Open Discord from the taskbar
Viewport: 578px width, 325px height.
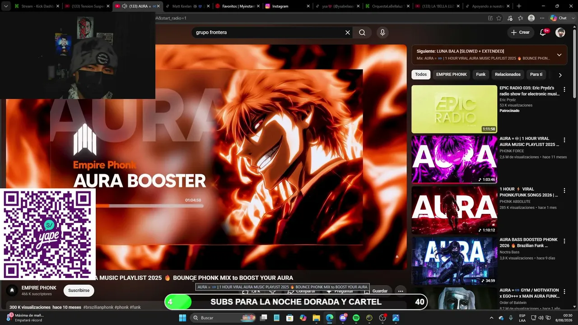pos(343,318)
